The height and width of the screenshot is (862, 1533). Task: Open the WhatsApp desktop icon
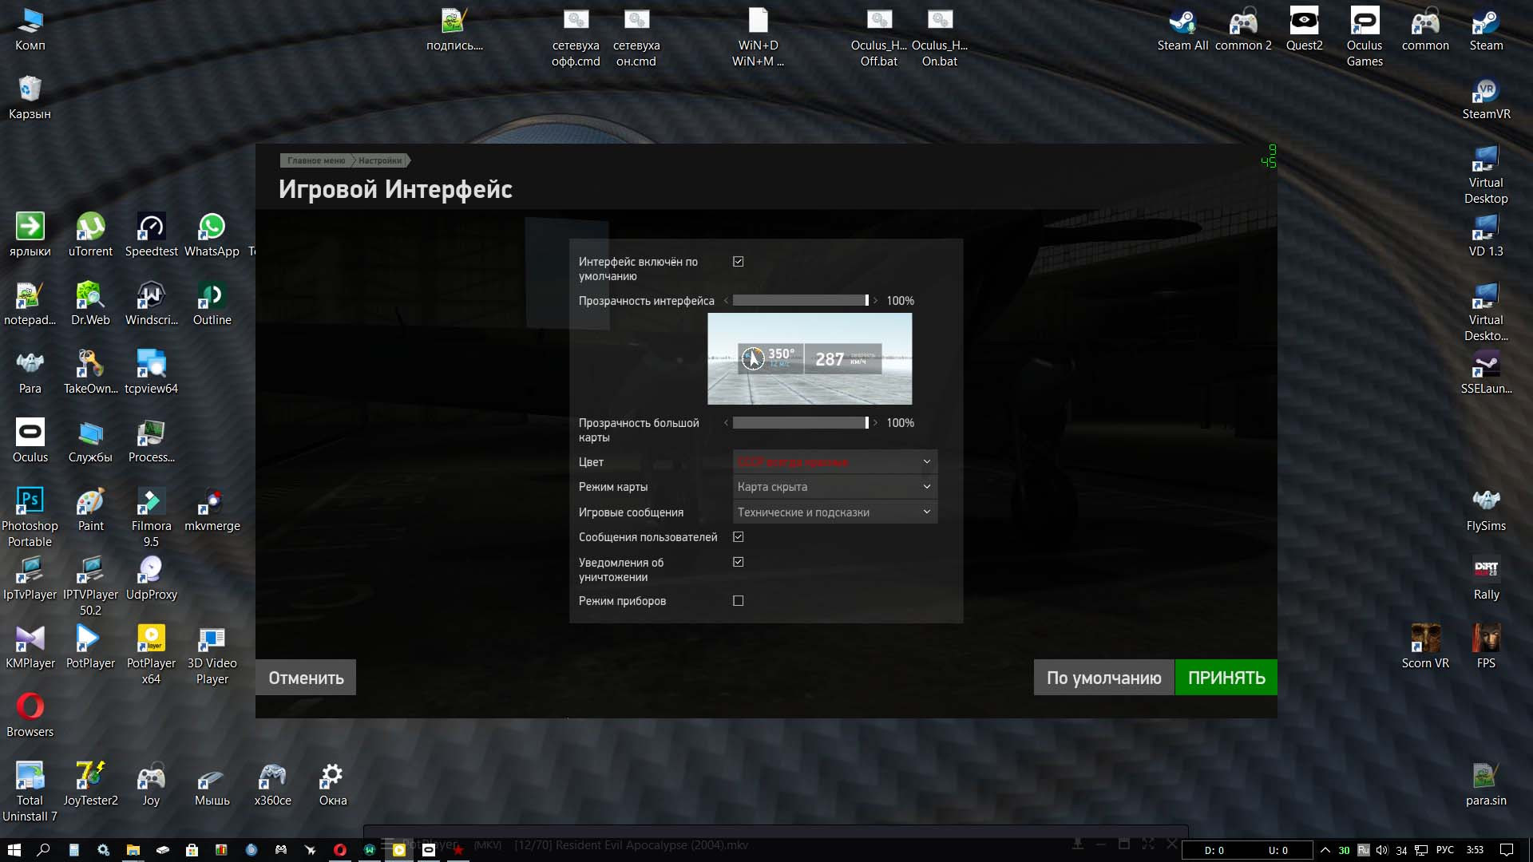click(212, 235)
